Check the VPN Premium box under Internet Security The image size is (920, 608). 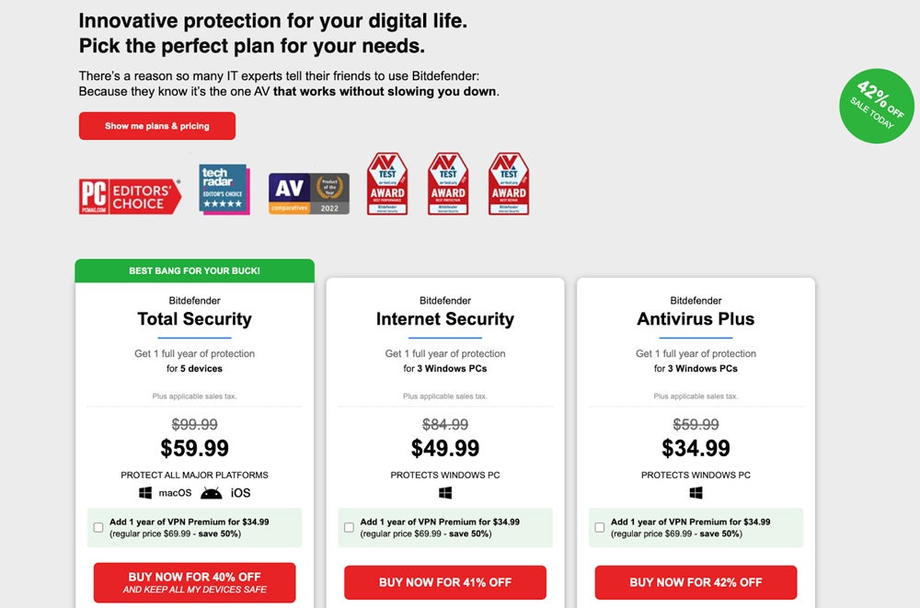(349, 527)
